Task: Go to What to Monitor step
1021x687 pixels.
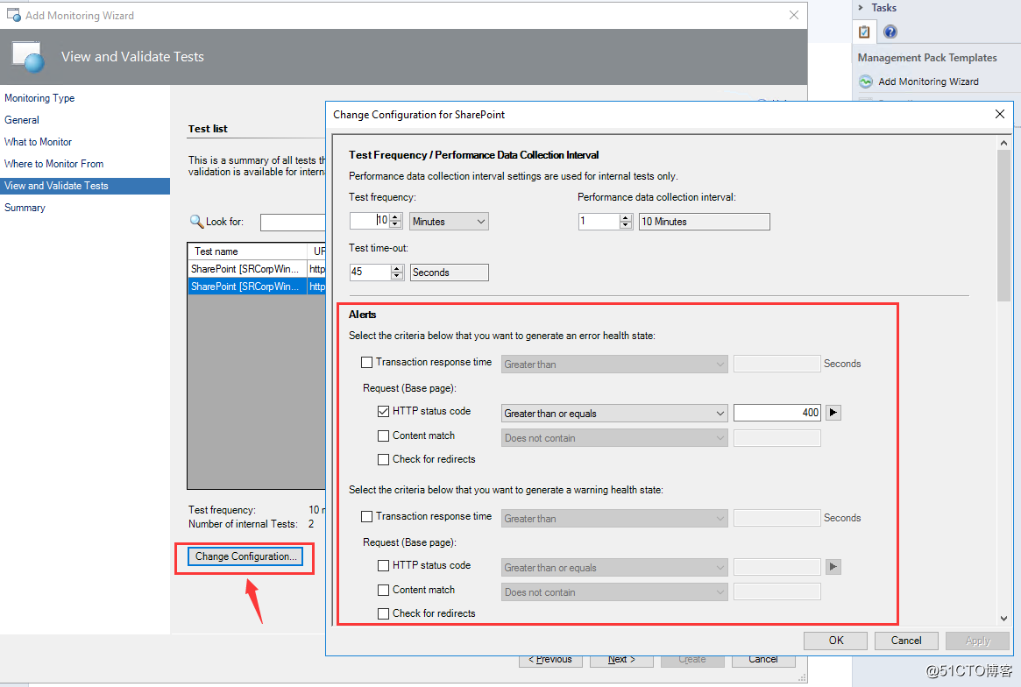Action: (x=38, y=142)
